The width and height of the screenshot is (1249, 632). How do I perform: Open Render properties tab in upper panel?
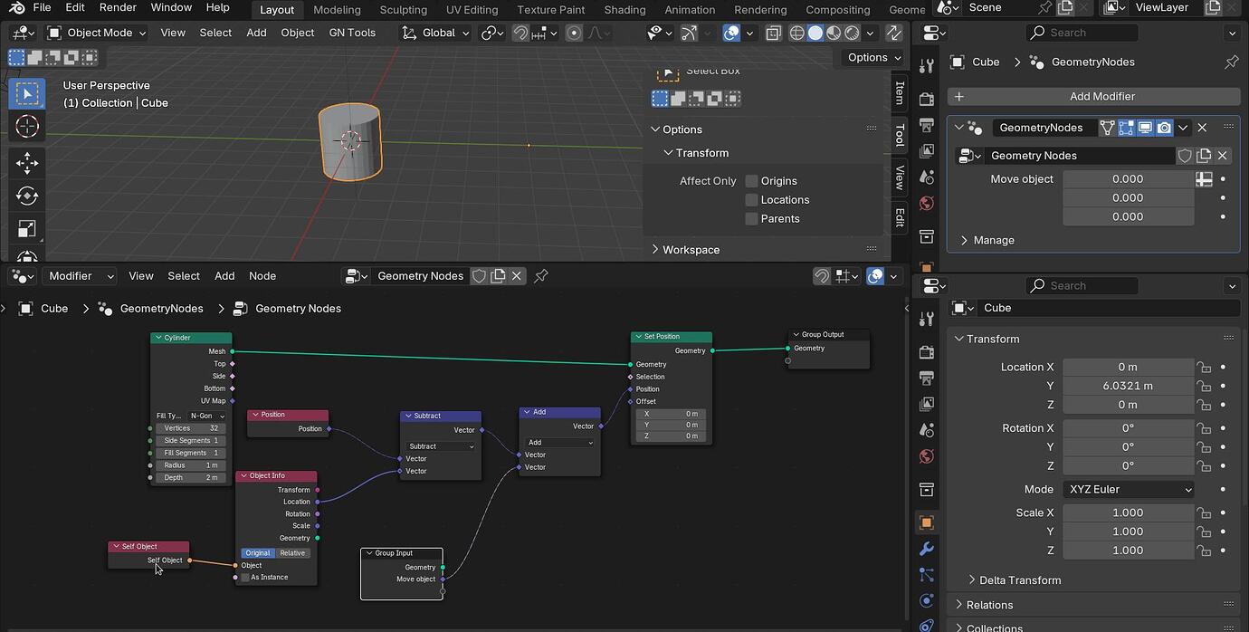[x=926, y=99]
